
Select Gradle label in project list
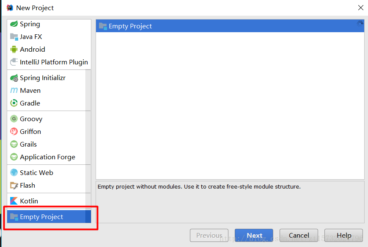tap(30, 103)
